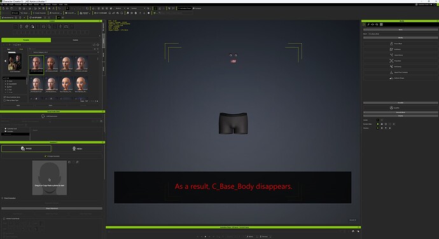Toggle the first Visible option in Display
Viewport: 439px width, 239px height.
(378, 120)
